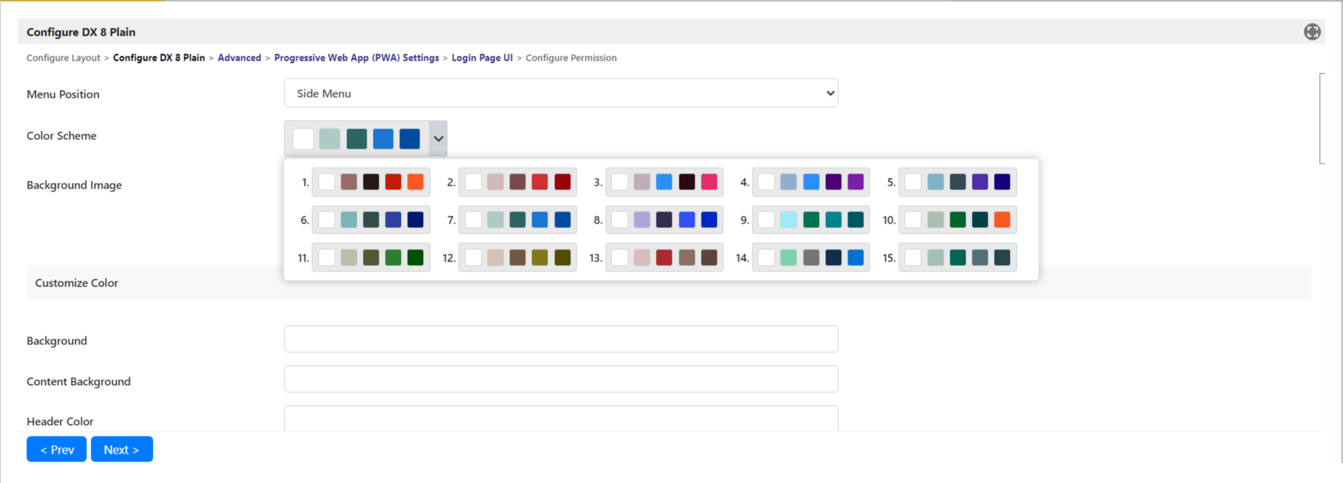This screenshot has width=1343, height=483.
Task: Choose color scheme number 9
Action: pyautogui.click(x=811, y=220)
